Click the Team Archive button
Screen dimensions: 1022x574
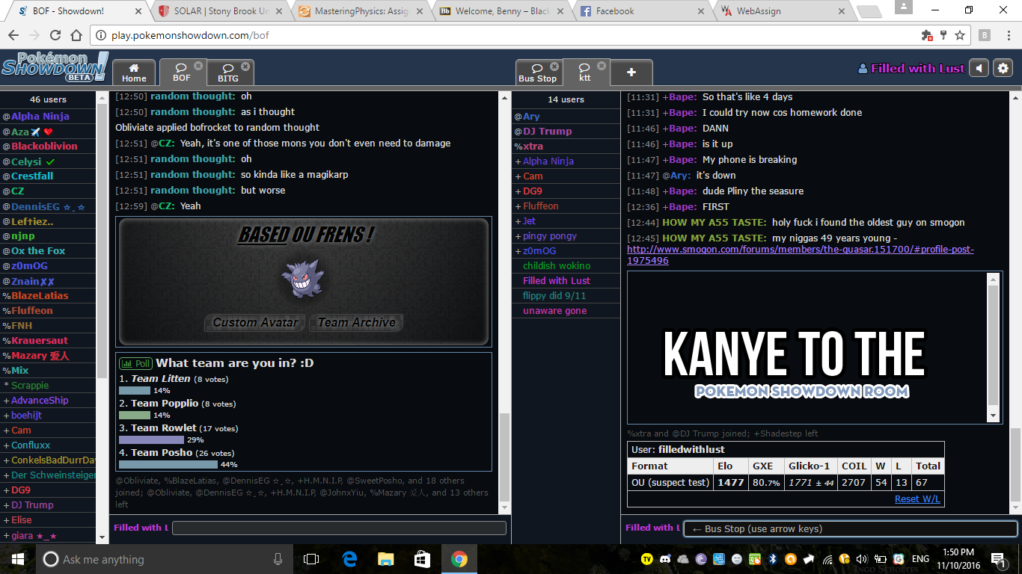click(x=356, y=323)
